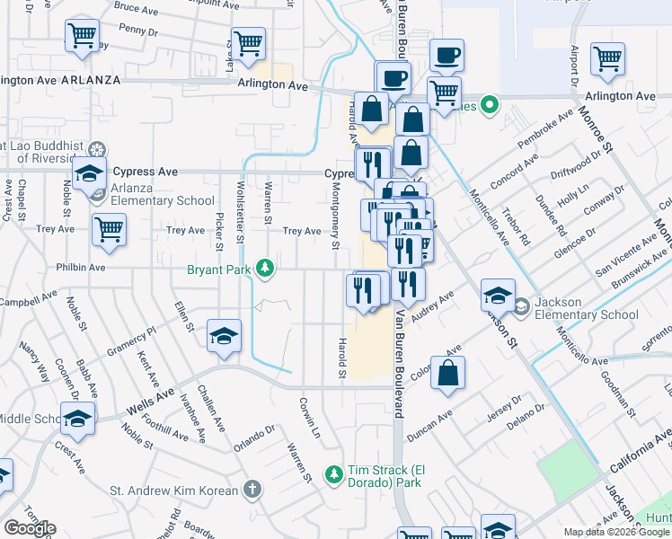Viewport: 672px width, 539px height.
Task: Open the coffee cup marker beside the Airport Dr area
Action: click(x=447, y=56)
